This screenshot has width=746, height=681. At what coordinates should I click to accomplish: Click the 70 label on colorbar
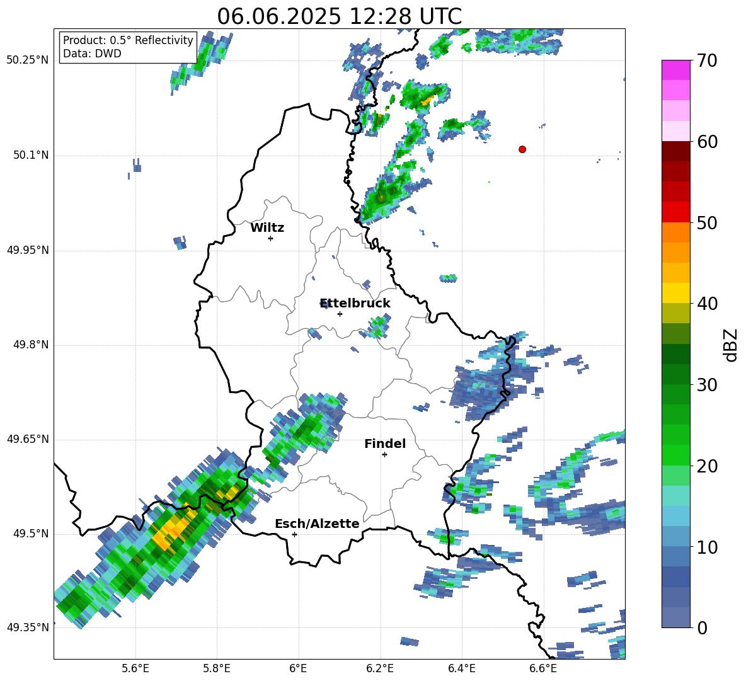(x=707, y=61)
